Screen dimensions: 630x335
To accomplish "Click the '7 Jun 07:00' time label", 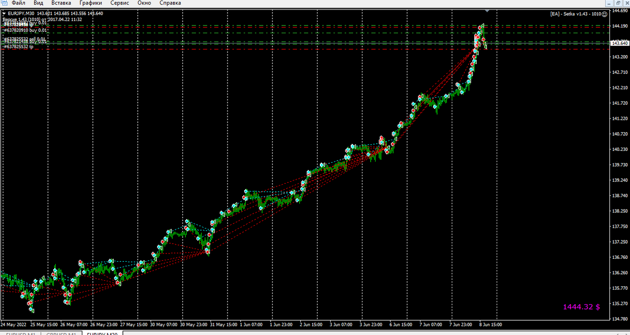I will click(x=432, y=324).
